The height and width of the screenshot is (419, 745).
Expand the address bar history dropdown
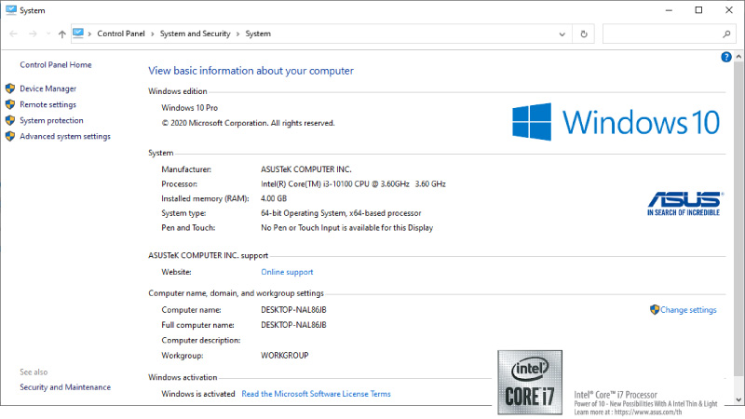click(562, 34)
